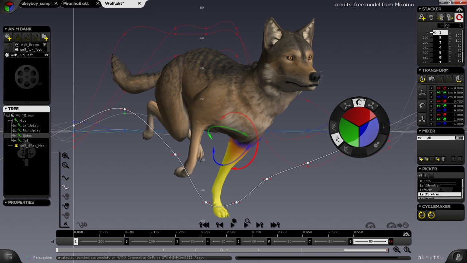This screenshot has height=263, width=467.
Task: Click the 'all' filter button in Picker
Action: pos(420,175)
